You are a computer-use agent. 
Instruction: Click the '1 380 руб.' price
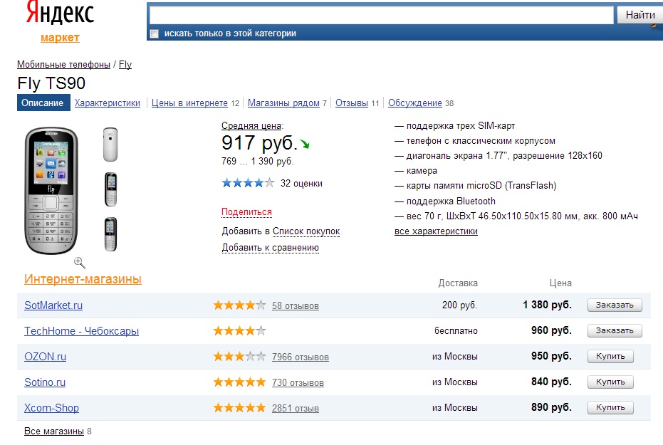[547, 305]
